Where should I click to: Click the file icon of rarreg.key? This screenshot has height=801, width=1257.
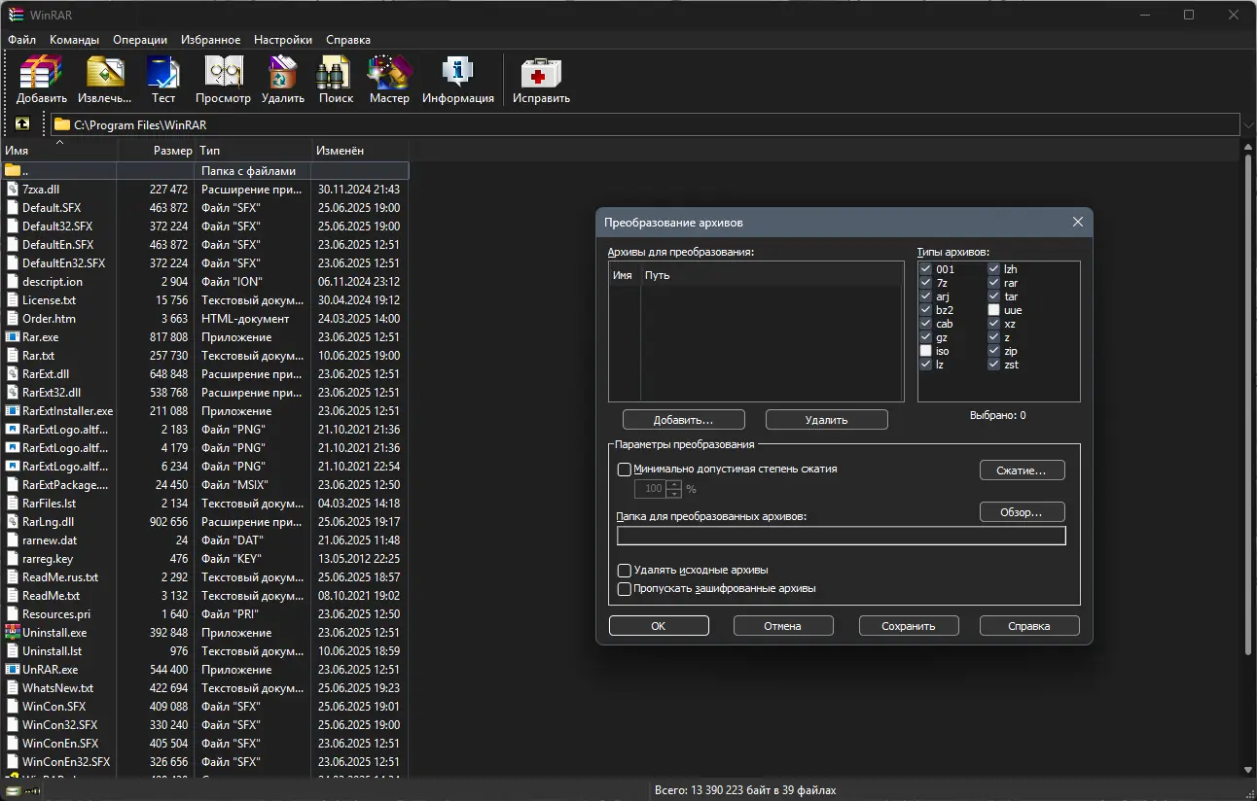click(13, 559)
